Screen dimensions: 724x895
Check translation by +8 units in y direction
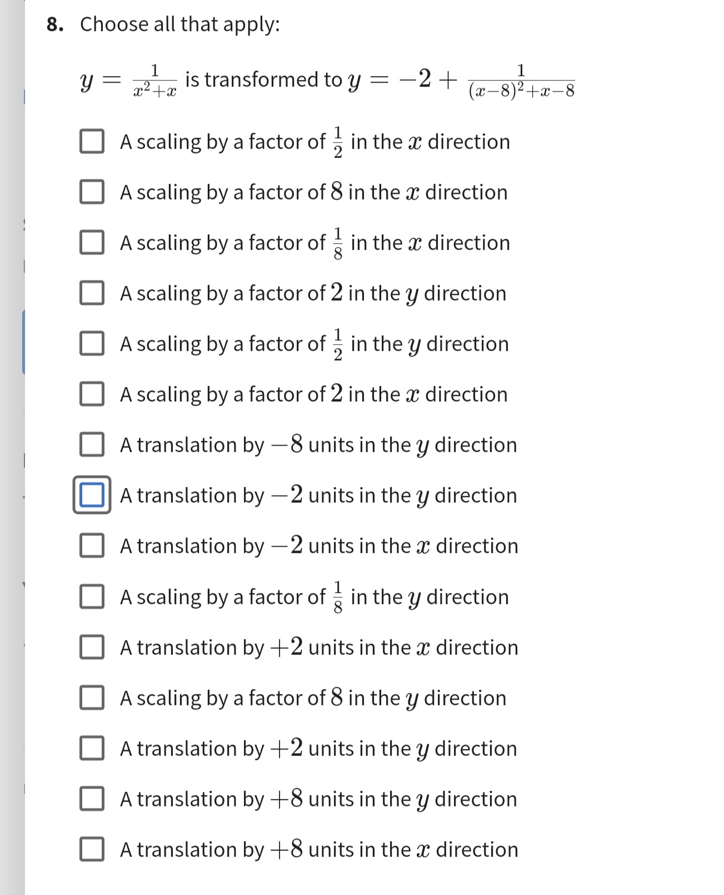coord(93,799)
